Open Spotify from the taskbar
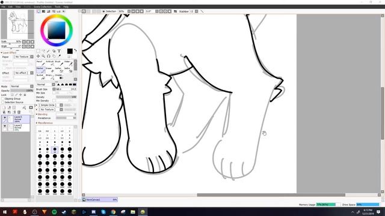The width and height of the screenshot is (385, 216). tap(54, 212)
